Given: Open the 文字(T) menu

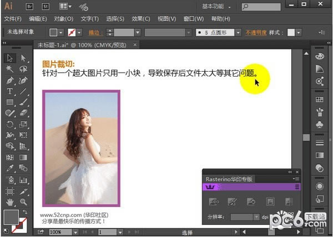Looking at the screenshot, I should pyautogui.click(x=89, y=19).
